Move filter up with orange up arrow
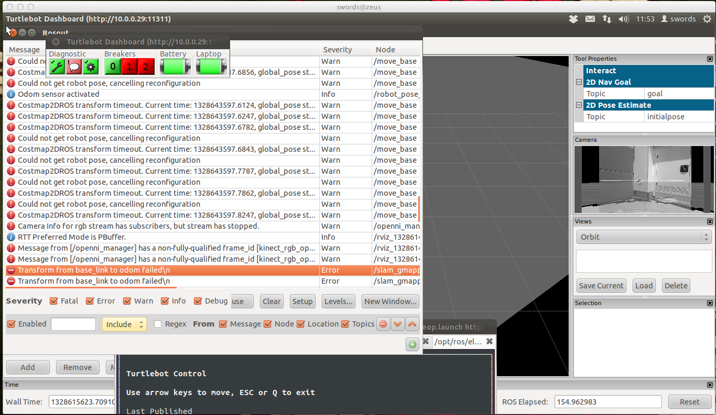Image resolution: width=716 pixels, height=415 pixels. click(413, 324)
